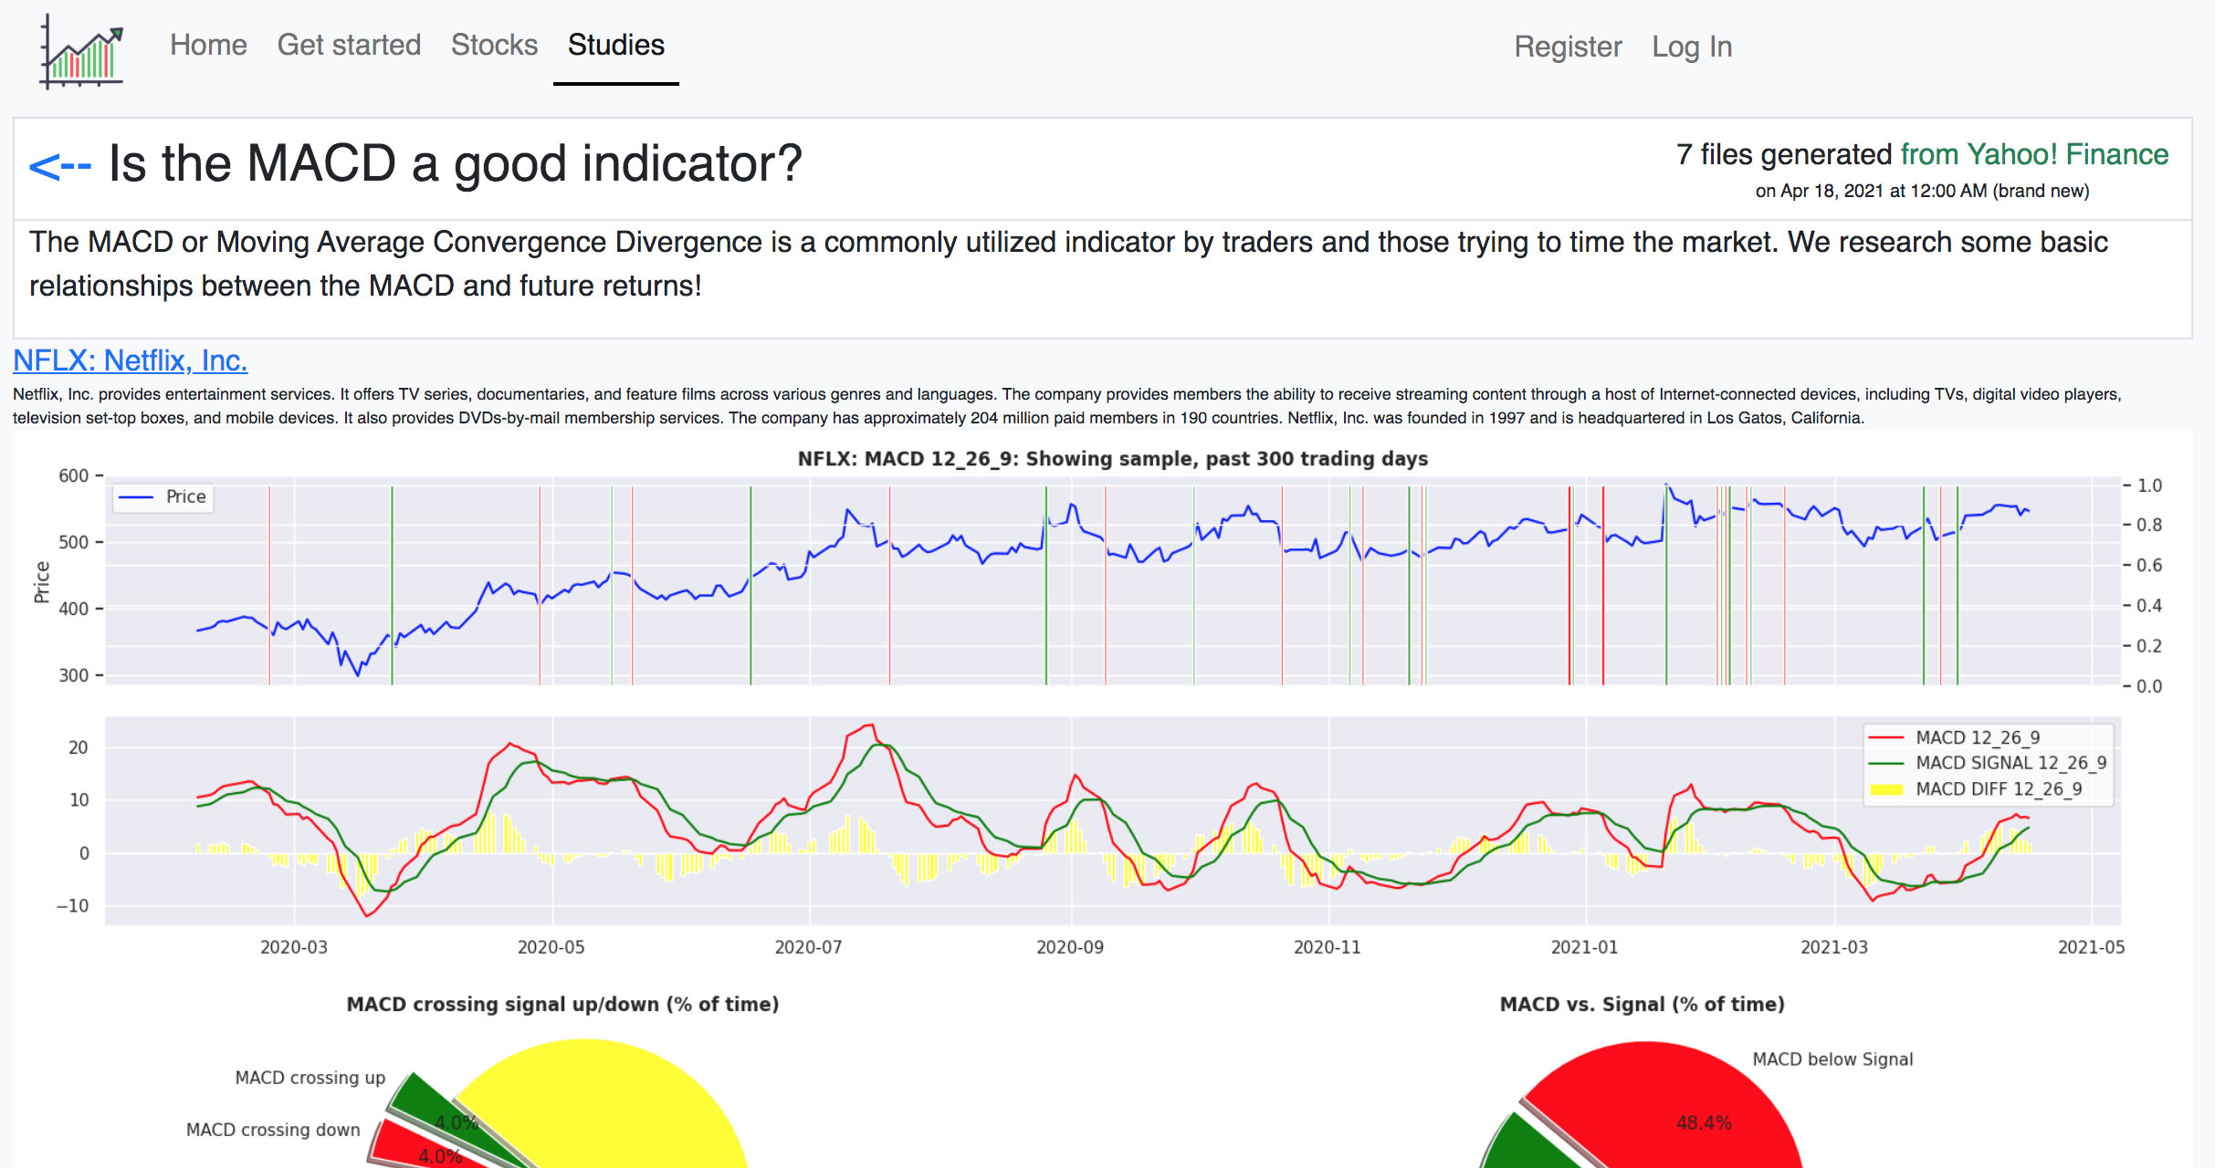
Task: Toggle the Price legend entry
Action: tap(163, 496)
